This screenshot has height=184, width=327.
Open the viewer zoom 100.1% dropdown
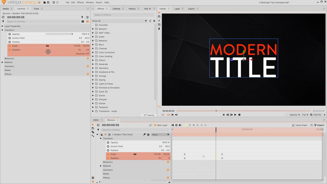pyautogui.click(x=318, y=115)
